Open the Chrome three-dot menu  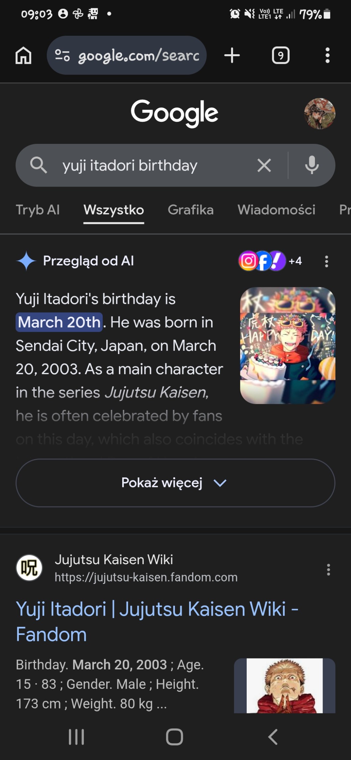[x=327, y=55]
